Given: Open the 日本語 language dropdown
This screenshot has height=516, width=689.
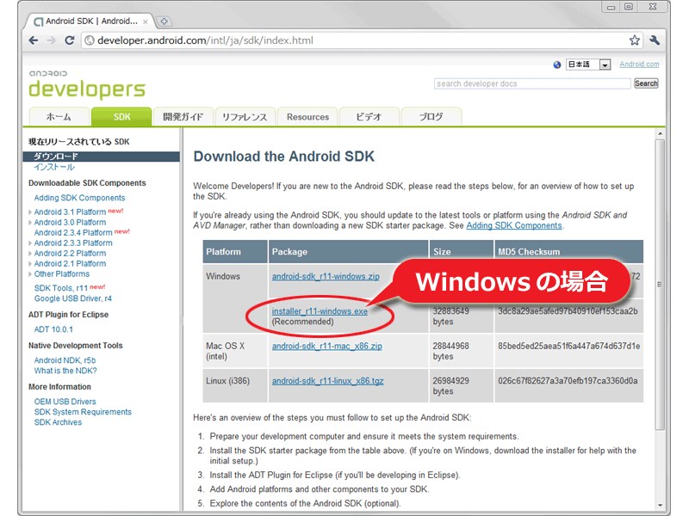Looking at the screenshot, I should 588,64.
